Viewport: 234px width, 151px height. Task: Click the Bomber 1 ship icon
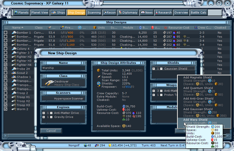(x=14, y=32)
